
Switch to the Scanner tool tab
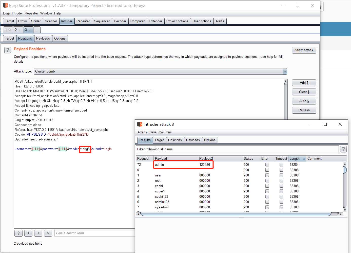tap(51, 21)
